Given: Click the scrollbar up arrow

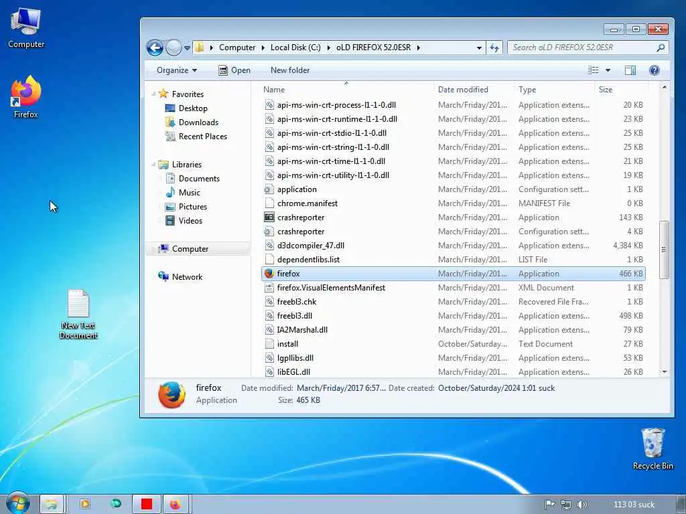Looking at the screenshot, I should point(664,88).
